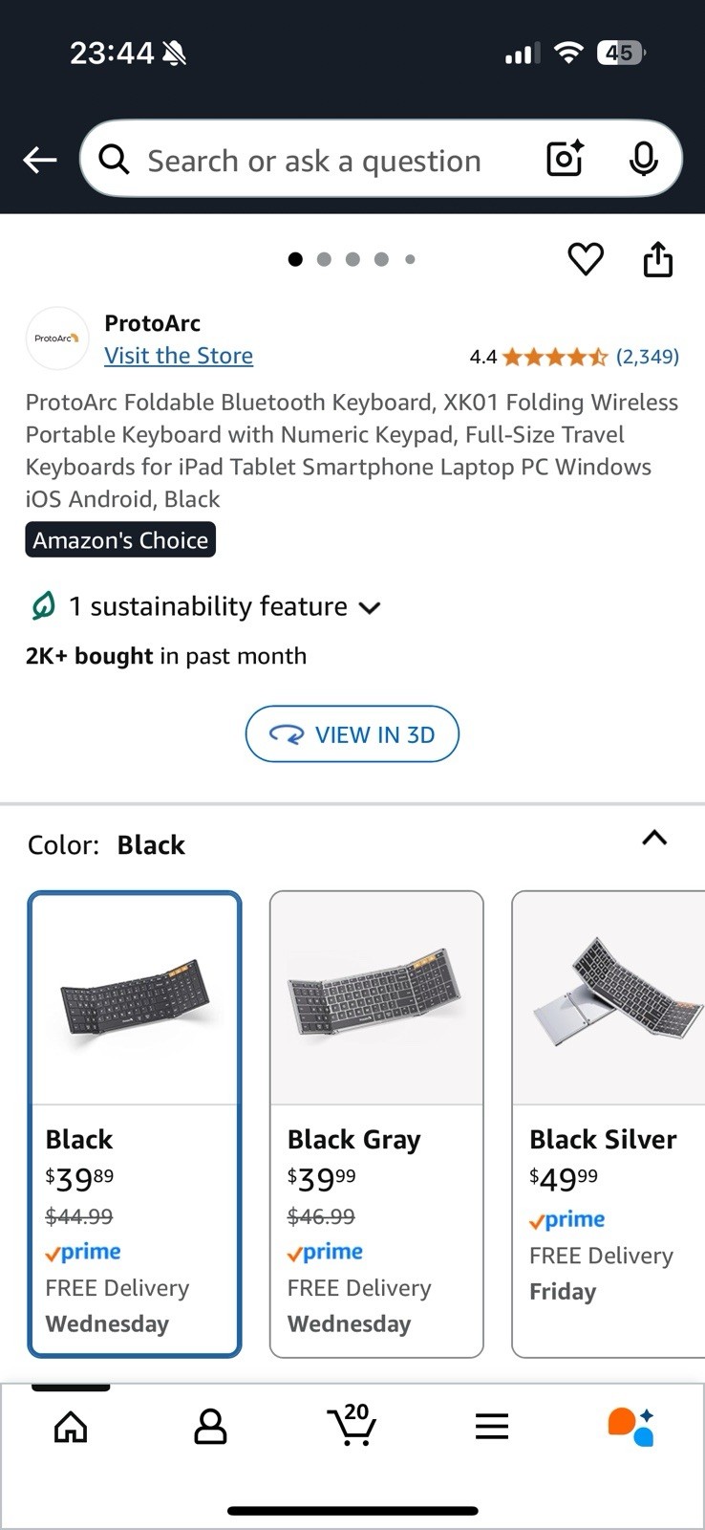The height and width of the screenshot is (1530, 705).
Task: Expand the sustainability feature dropdown
Action: click(369, 607)
